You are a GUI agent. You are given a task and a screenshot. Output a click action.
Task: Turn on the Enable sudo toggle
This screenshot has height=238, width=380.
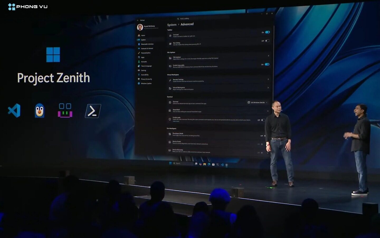pos(263,120)
